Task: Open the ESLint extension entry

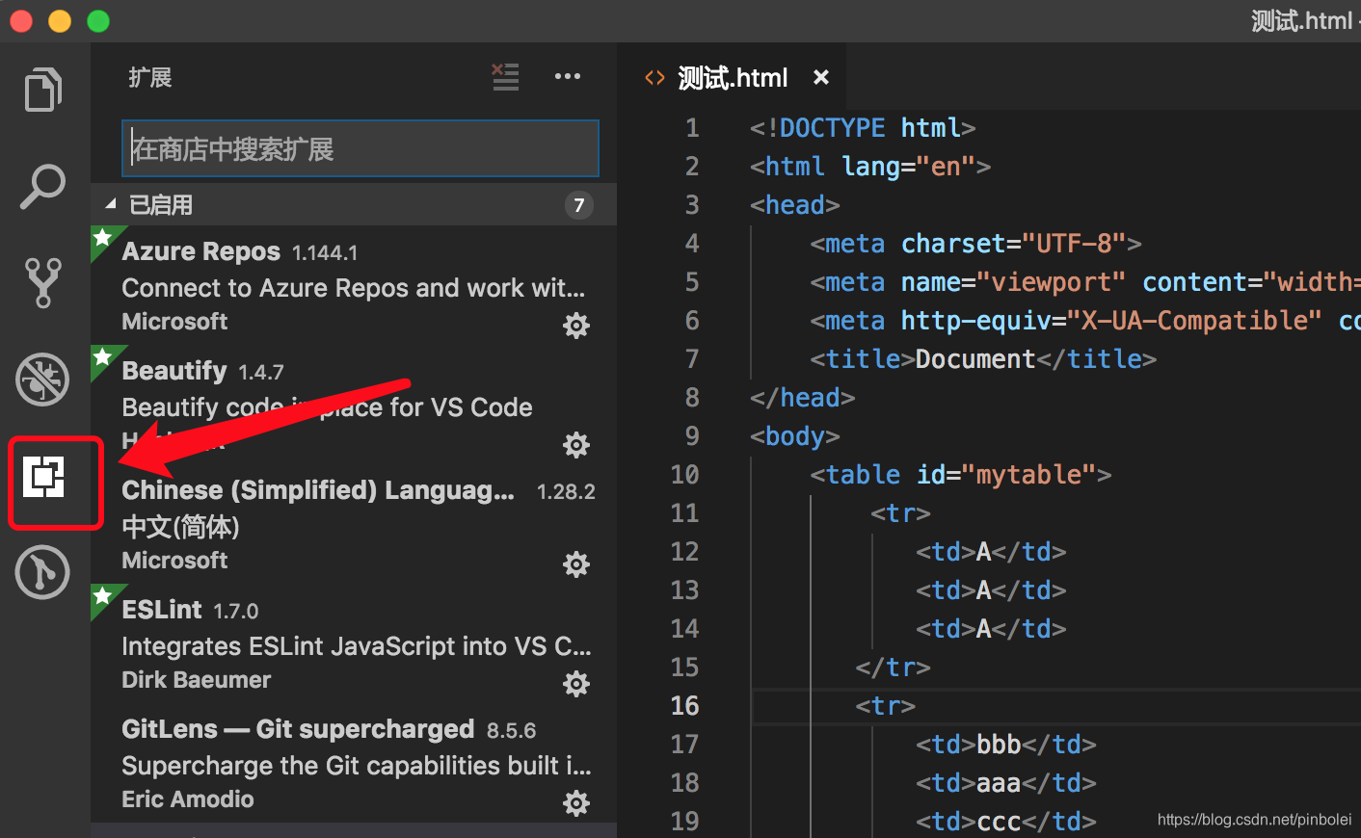Action: click(354, 643)
